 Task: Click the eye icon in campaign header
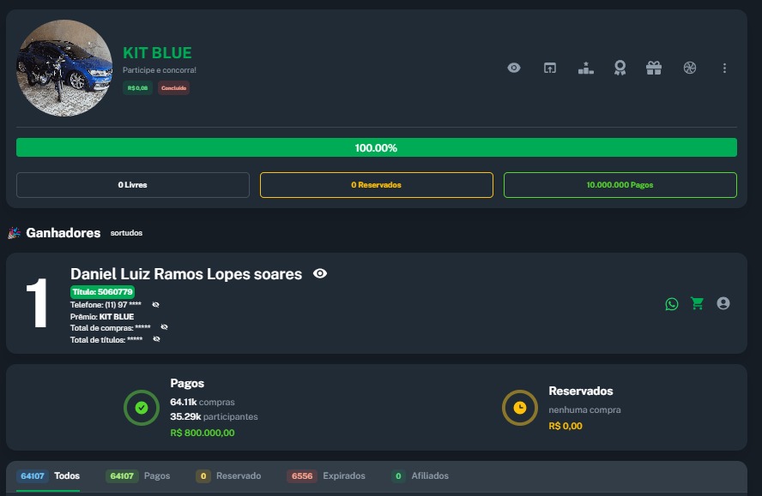pyautogui.click(x=514, y=68)
